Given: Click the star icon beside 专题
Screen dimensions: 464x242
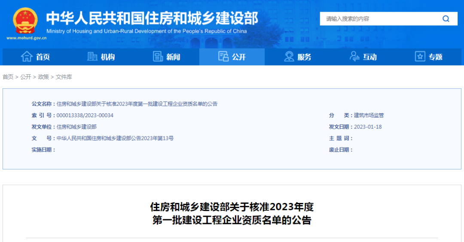Looking at the screenshot, I should tap(420, 57).
